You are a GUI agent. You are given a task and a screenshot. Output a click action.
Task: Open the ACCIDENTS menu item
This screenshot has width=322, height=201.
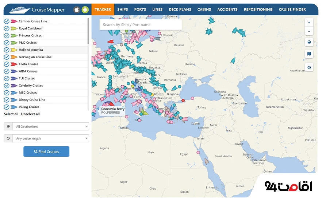(x=227, y=9)
